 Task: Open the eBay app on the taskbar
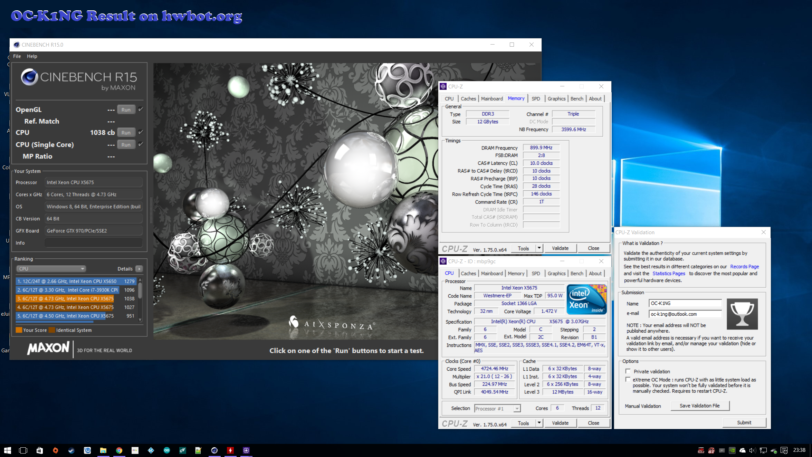[135, 450]
